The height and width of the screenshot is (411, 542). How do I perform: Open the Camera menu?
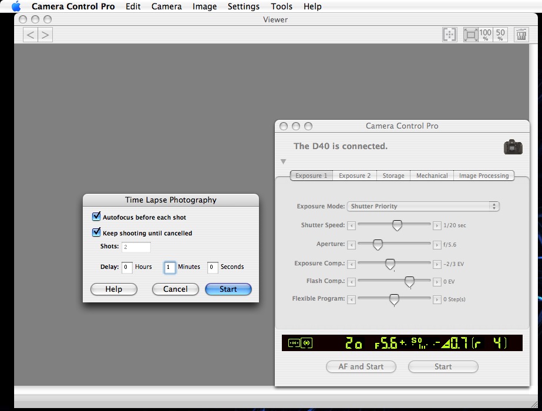click(x=167, y=6)
